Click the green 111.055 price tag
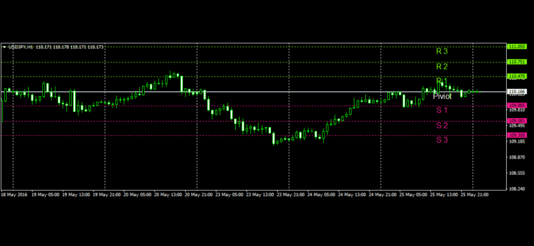 [x=517, y=46]
